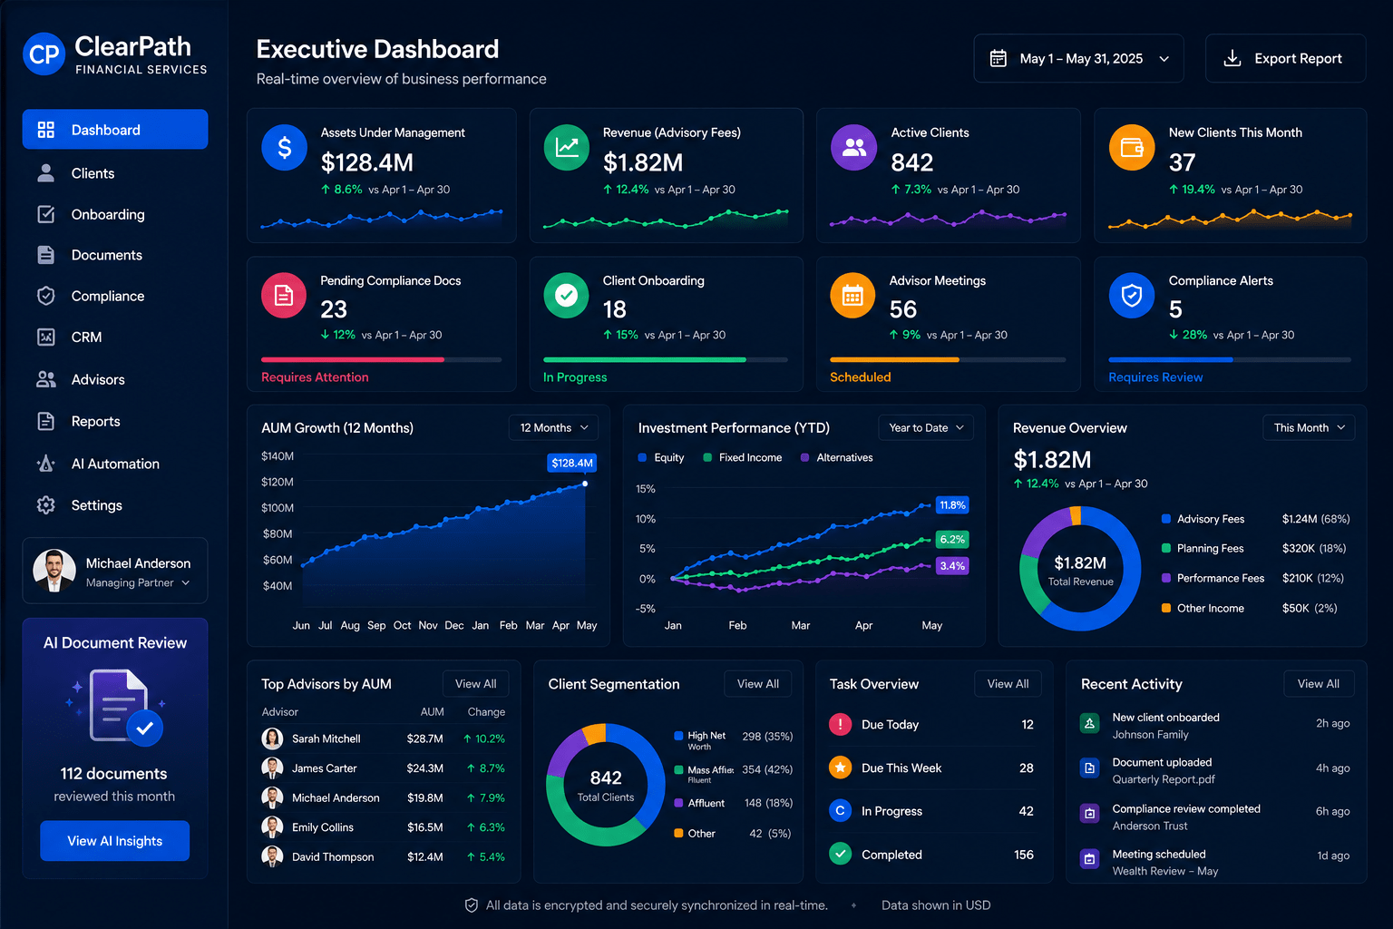Click the Client Onboarding checkmark icon
The height and width of the screenshot is (929, 1393).
[x=566, y=296]
